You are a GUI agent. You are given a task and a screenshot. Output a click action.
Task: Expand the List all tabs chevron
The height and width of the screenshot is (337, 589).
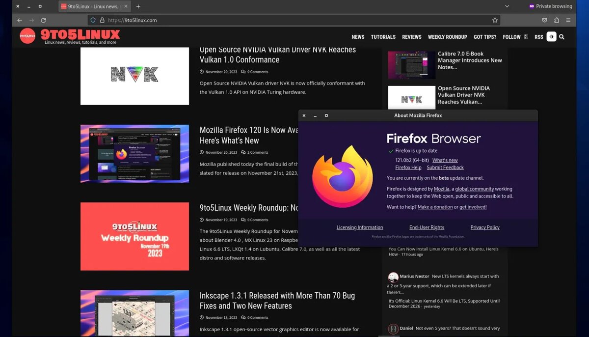point(507,6)
